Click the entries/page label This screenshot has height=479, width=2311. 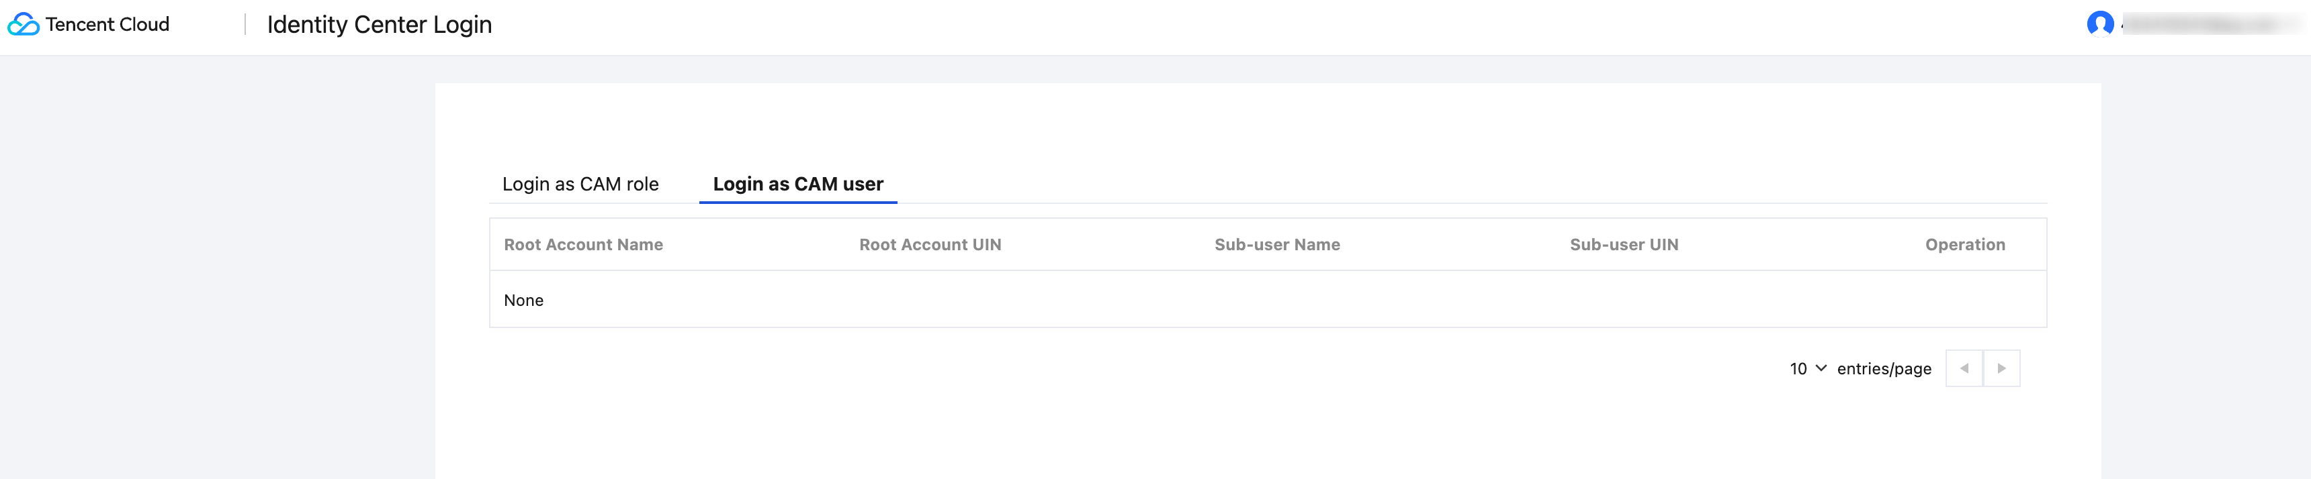coord(1884,369)
